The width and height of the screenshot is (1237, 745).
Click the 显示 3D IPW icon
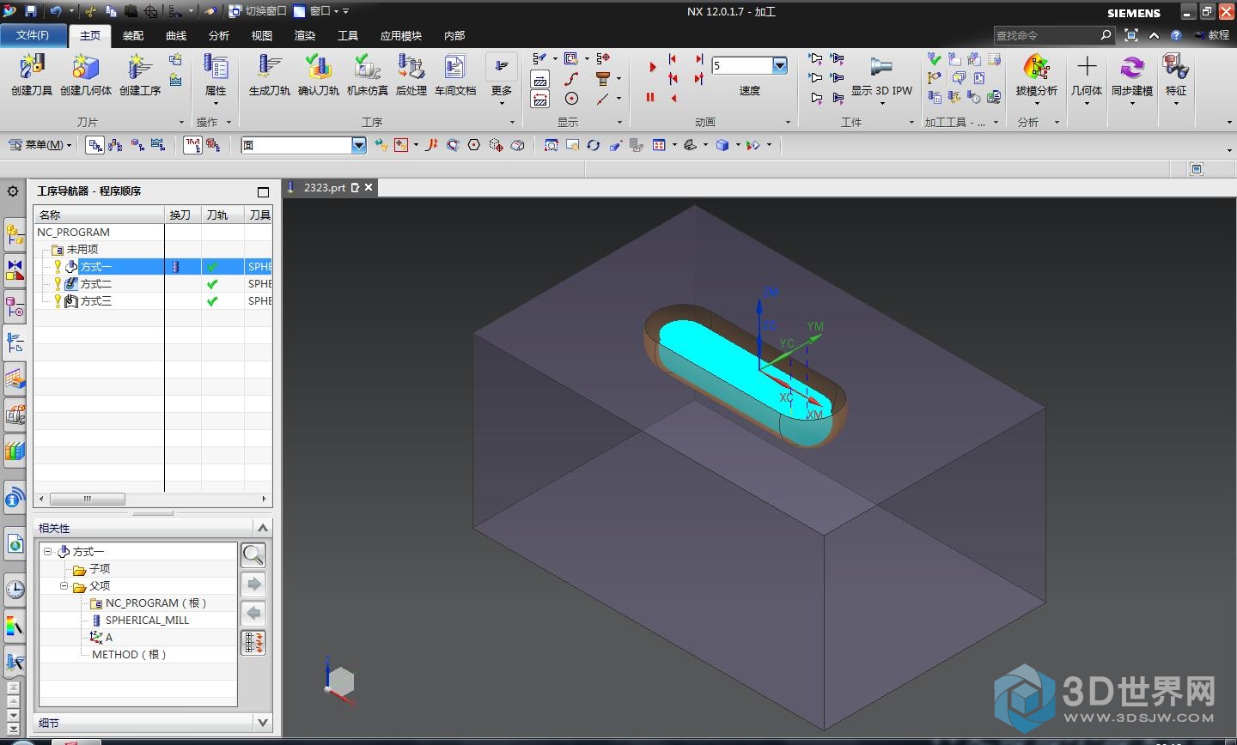click(881, 68)
